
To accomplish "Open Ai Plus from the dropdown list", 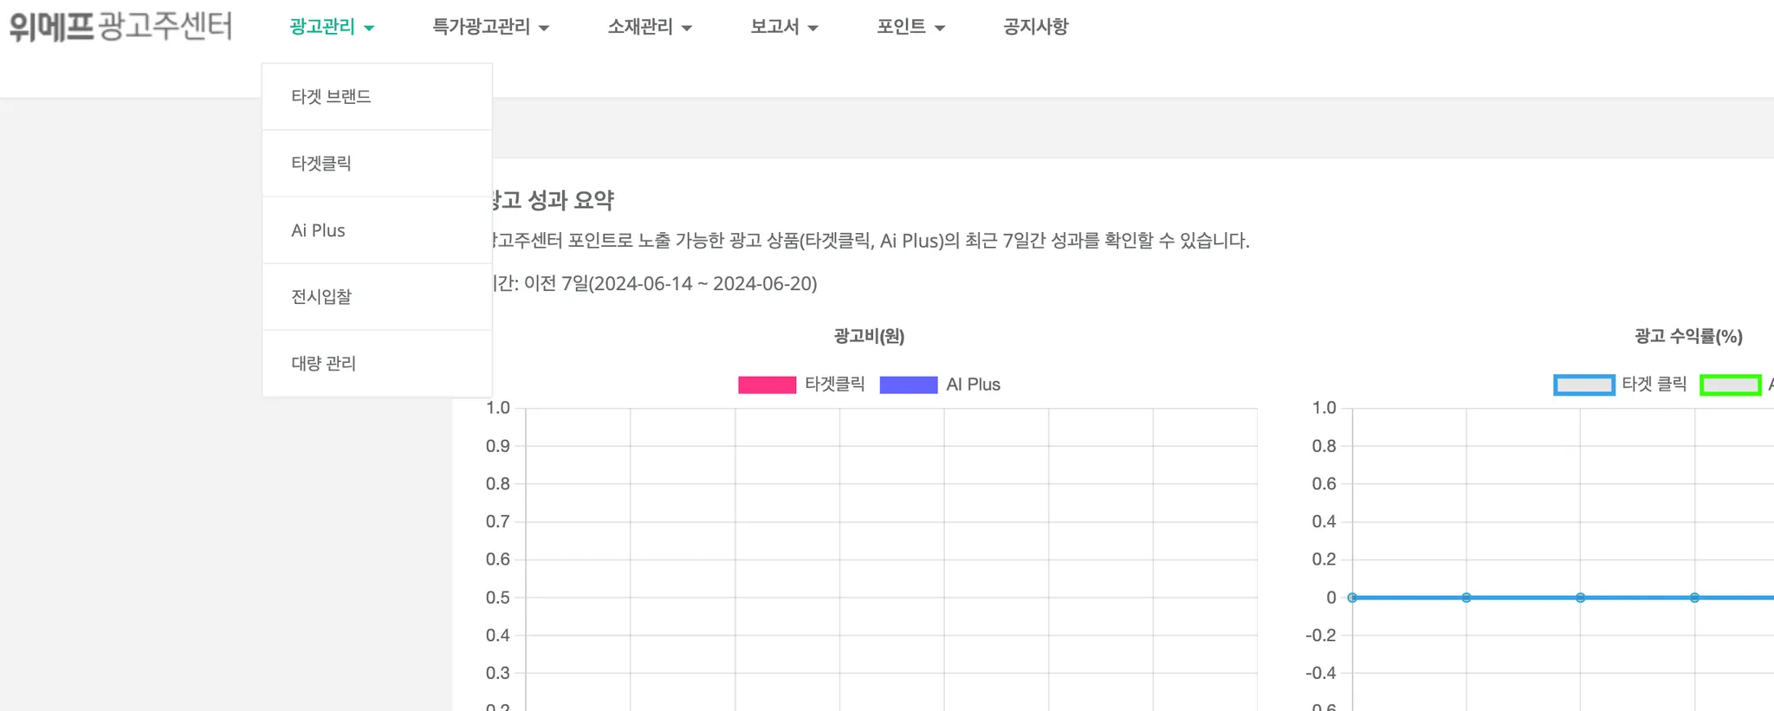I will 318,230.
